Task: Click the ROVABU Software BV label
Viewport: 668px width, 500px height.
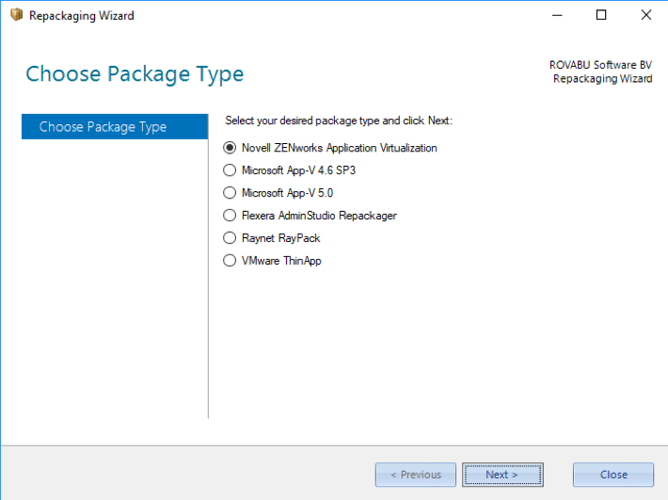Action: (600, 65)
